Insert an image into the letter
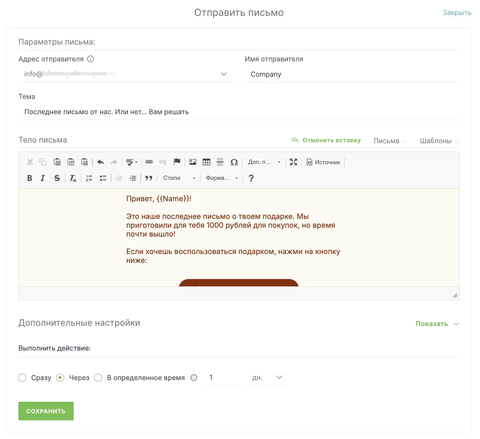The height and width of the screenshot is (439, 480). click(193, 162)
